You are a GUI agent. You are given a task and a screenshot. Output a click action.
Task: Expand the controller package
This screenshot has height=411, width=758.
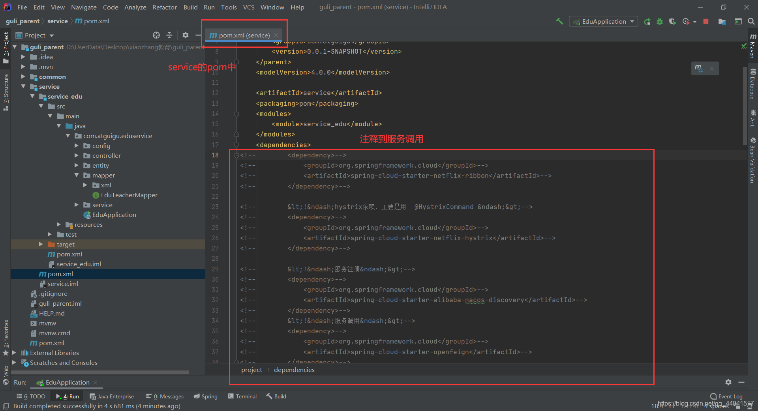[x=77, y=155]
